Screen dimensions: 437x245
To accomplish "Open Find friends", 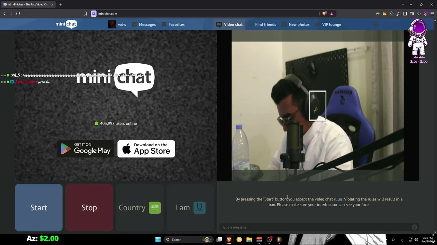I will tap(262, 24).
